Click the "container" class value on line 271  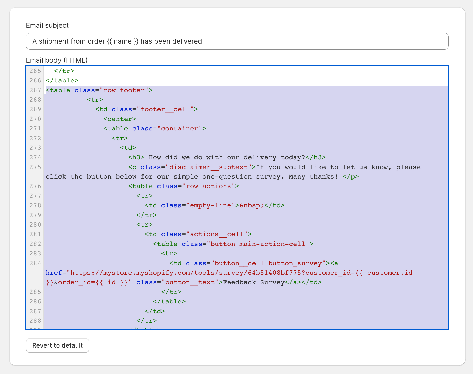click(x=180, y=128)
